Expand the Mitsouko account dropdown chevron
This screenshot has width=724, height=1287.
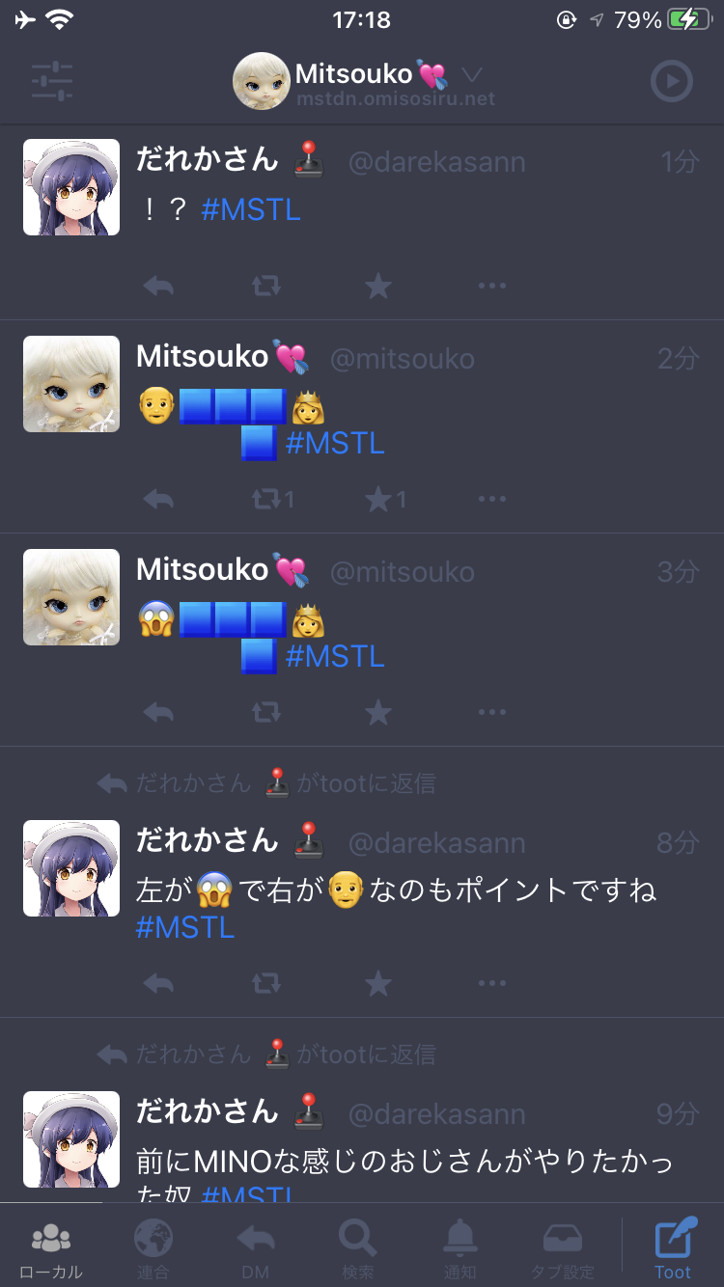[471, 74]
